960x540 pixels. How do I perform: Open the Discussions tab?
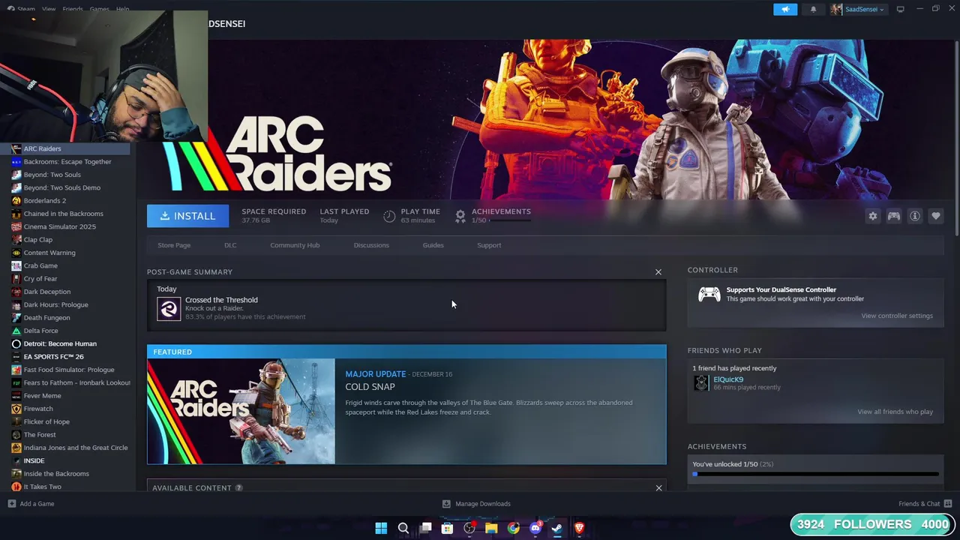(x=371, y=245)
